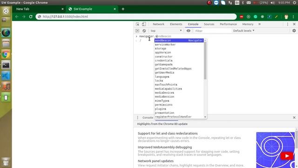Switch to the Elements tab

176,24
